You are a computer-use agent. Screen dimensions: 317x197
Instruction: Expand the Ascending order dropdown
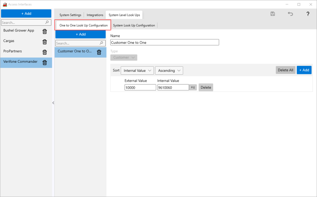pos(169,70)
